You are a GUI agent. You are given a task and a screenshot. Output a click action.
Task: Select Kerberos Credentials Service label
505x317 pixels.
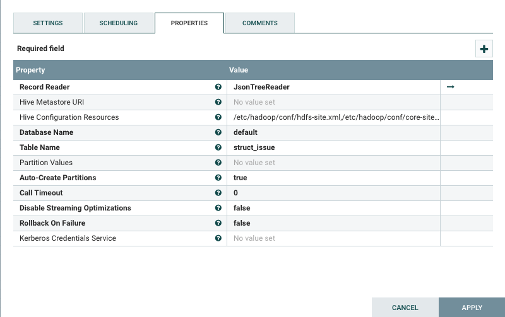68,238
